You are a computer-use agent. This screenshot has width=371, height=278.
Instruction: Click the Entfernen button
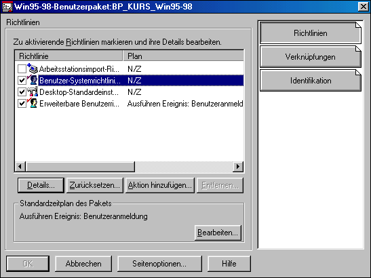click(220, 185)
